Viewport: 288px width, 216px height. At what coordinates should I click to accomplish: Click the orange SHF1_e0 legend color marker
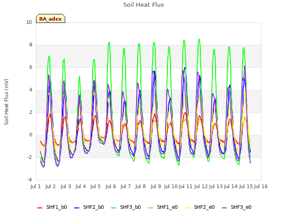coord(151,208)
